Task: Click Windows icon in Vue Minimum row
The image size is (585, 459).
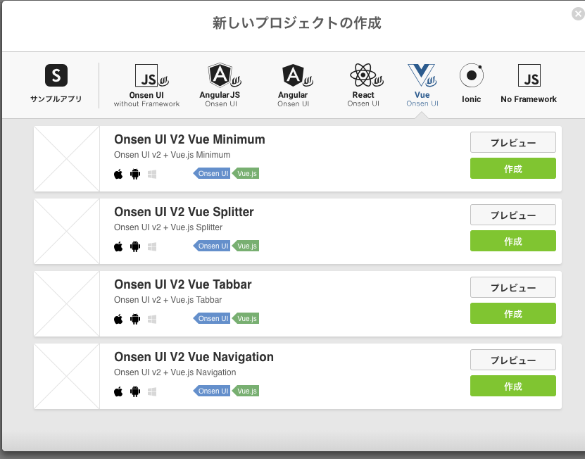Action: (152, 174)
